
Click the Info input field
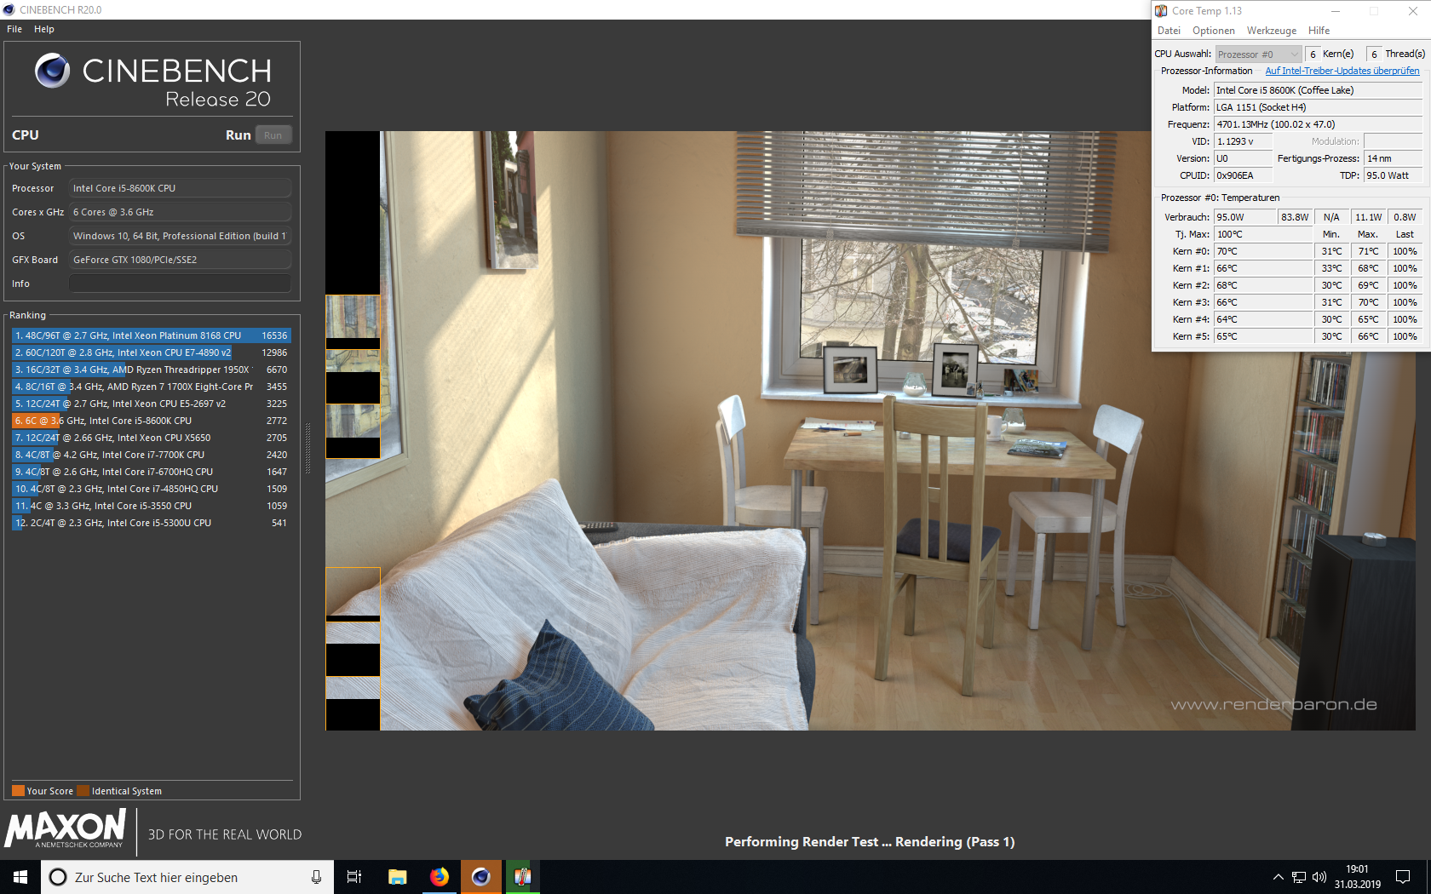[x=180, y=284]
